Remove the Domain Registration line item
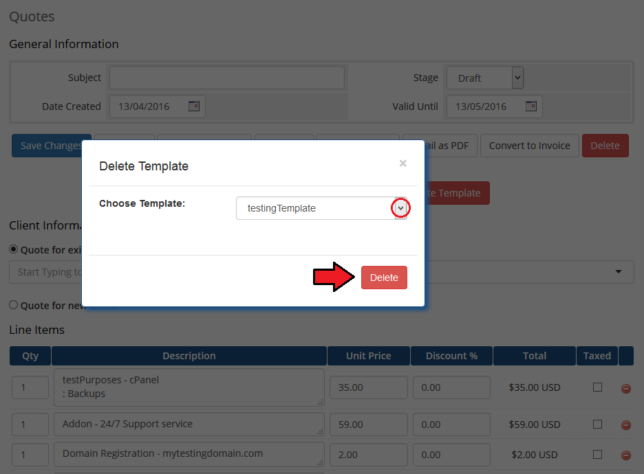The height and width of the screenshot is (474, 644). (626, 455)
